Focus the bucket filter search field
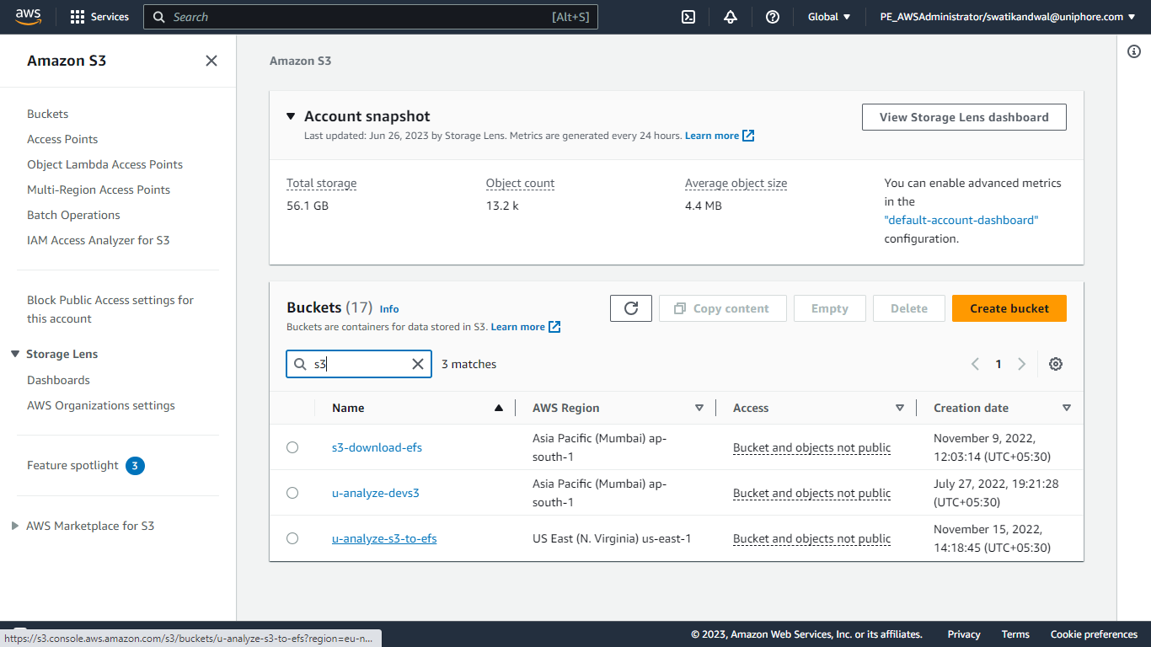The height and width of the screenshot is (647, 1151). [359, 364]
